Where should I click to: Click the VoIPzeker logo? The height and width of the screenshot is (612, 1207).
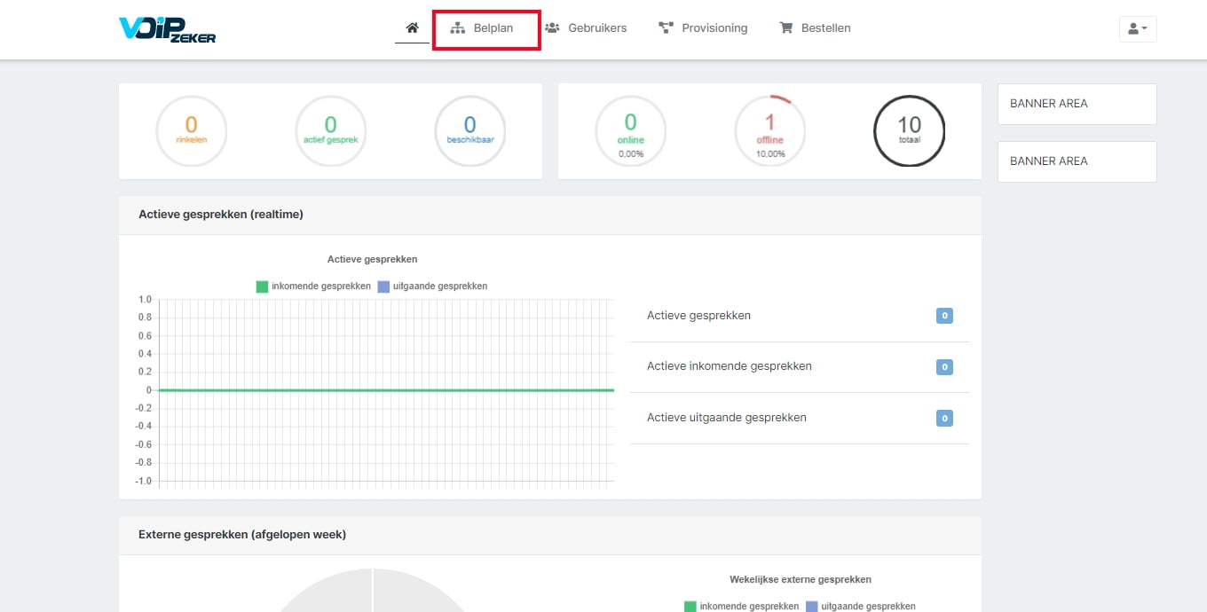coord(167,29)
